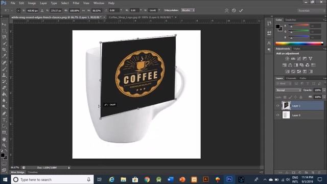Add a Brightness/Contrast adjustment

coord(287,59)
